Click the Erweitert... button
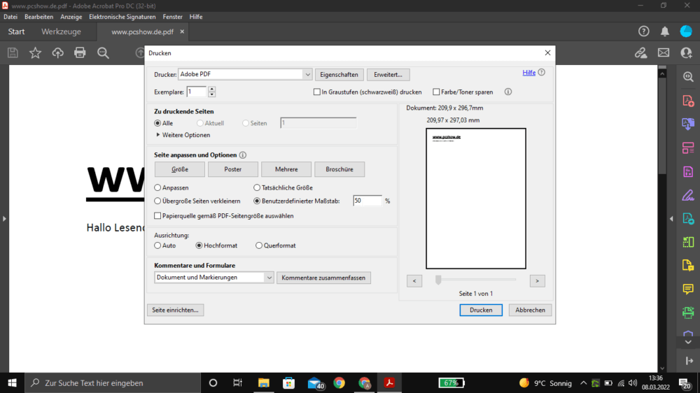Viewport: 700px width, 393px height. coord(388,75)
